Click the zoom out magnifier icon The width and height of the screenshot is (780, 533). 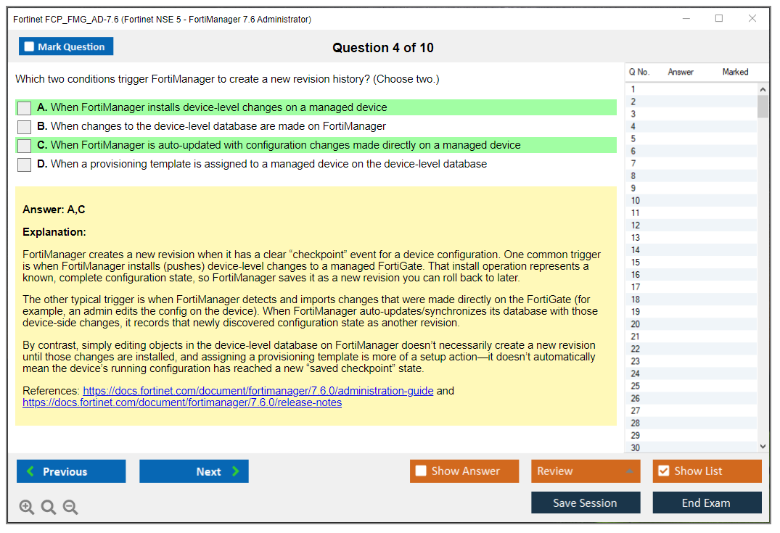point(70,507)
